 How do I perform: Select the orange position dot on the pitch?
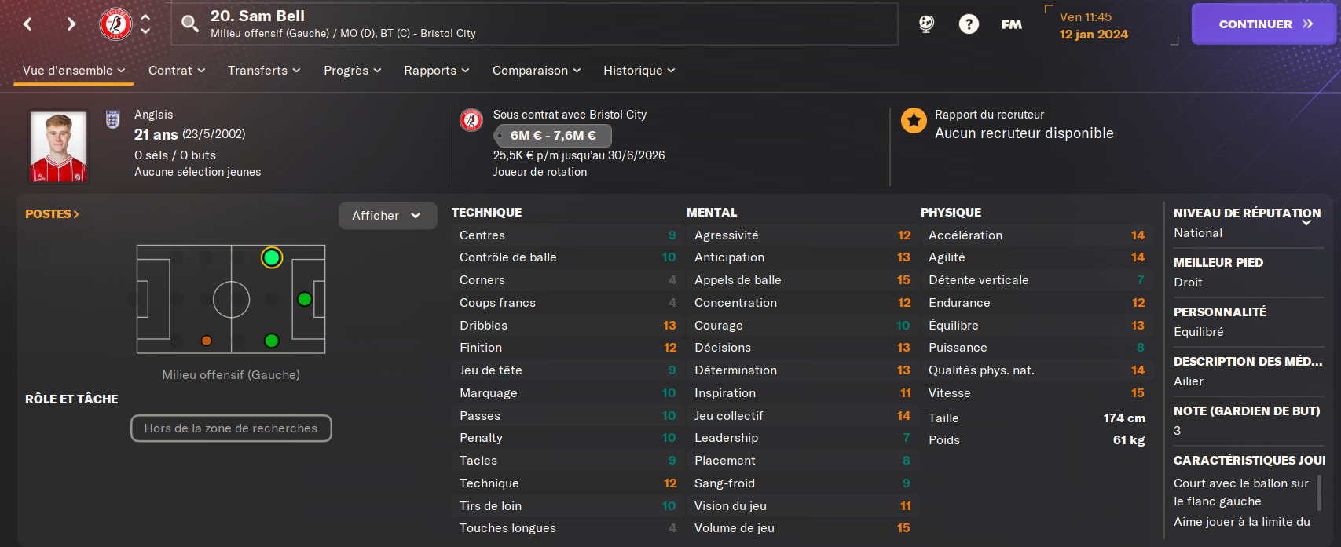[207, 341]
